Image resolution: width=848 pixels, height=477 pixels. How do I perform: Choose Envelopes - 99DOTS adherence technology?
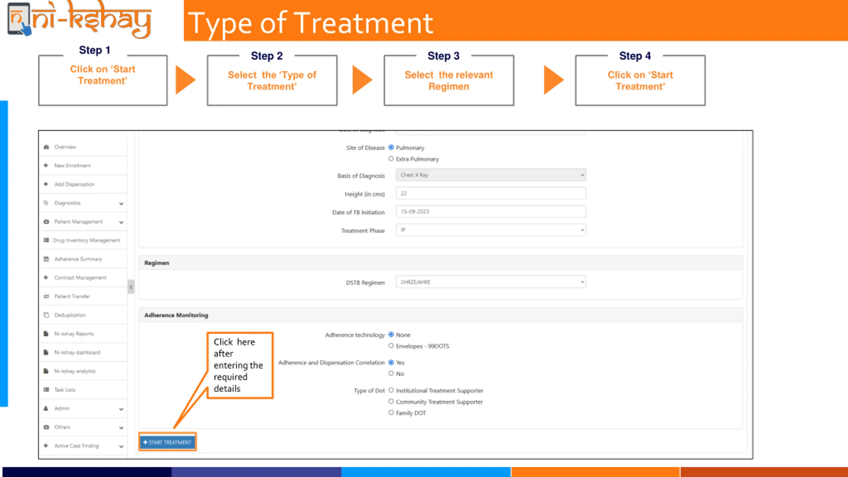click(391, 346)
